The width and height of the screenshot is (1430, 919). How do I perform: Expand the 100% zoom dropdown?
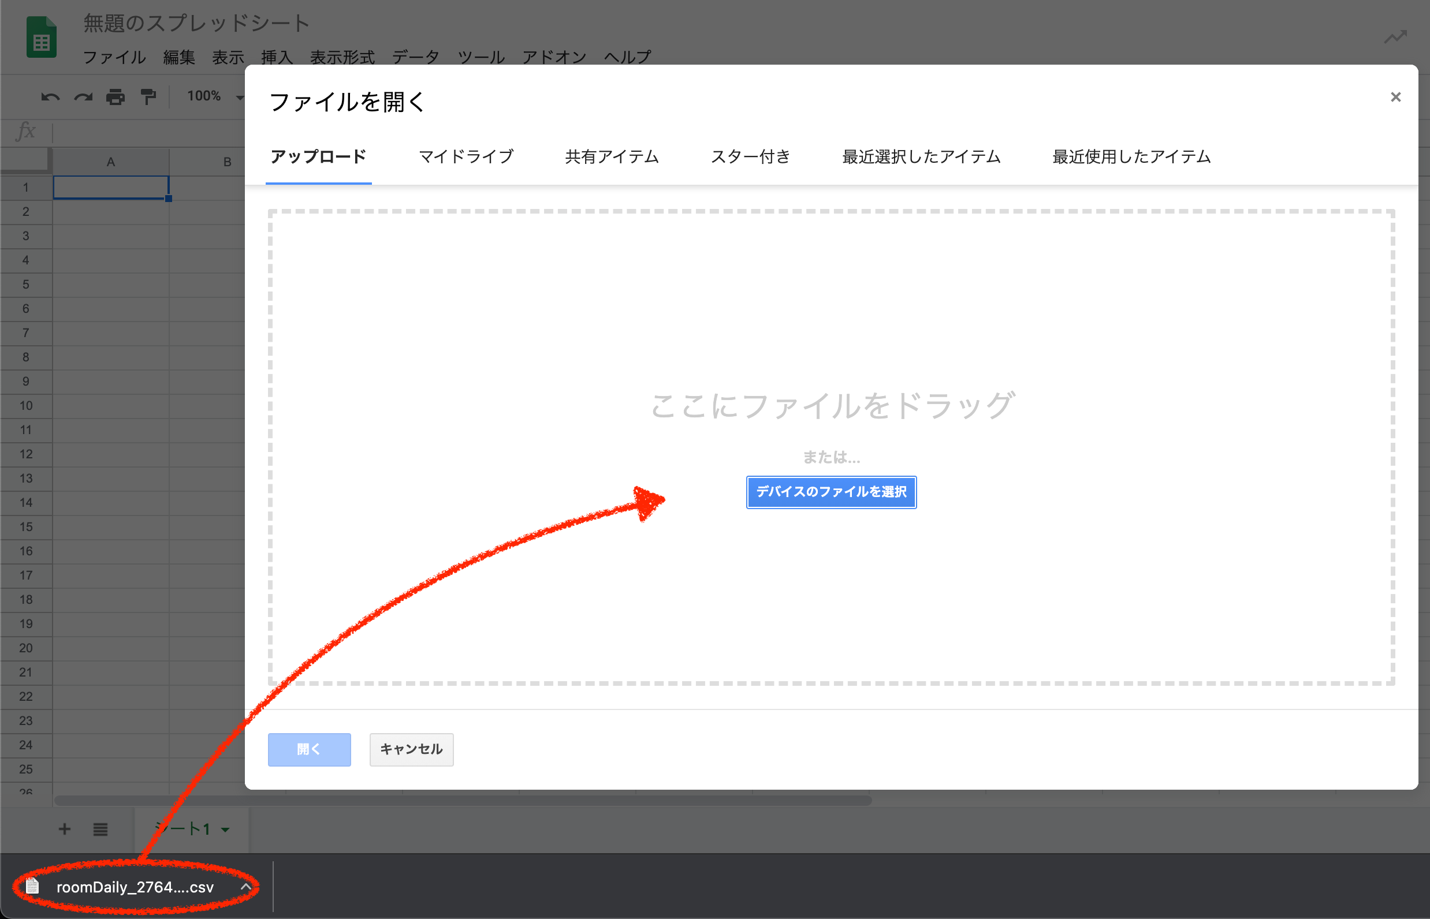pos(239,96)
